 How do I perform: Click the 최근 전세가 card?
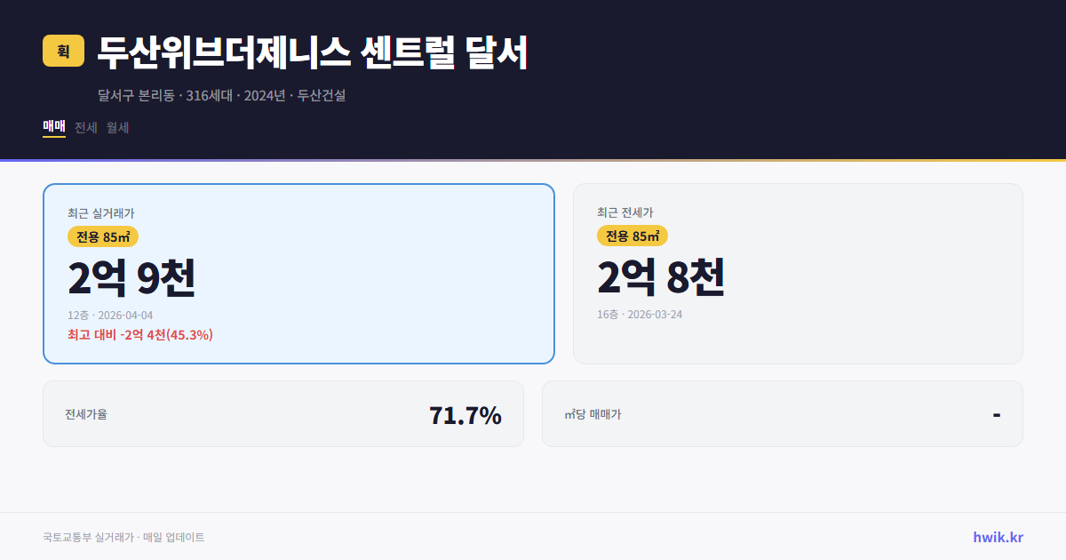[798, 273]
